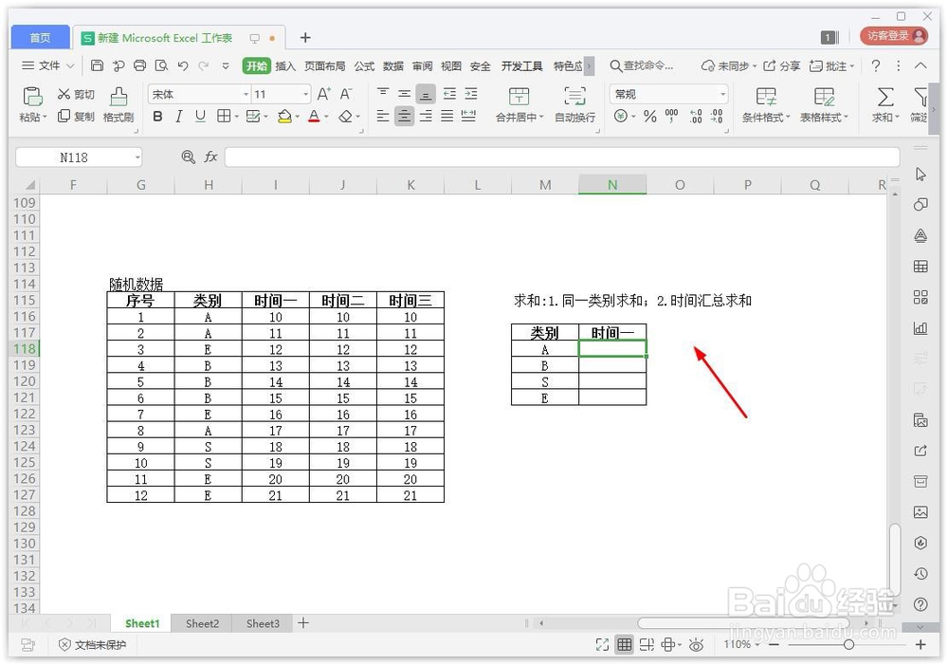
Task: Open the font name dropdown (宋体)
Action: click(x=246, y=95)
